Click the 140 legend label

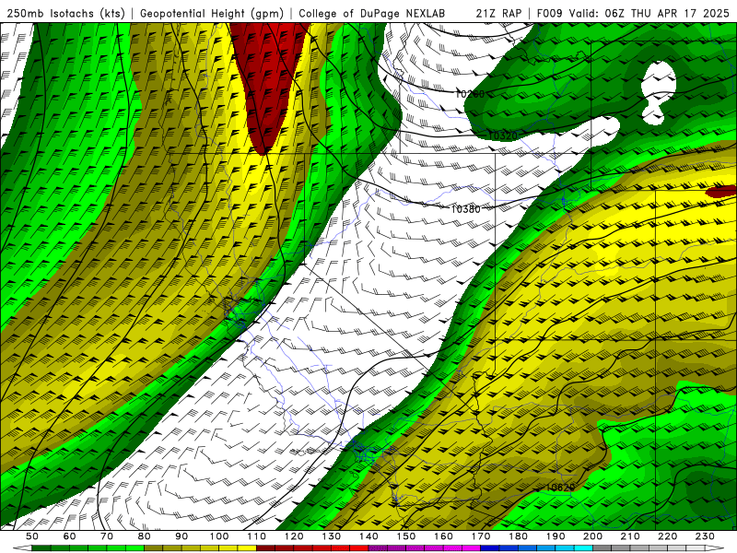(368, 536)
